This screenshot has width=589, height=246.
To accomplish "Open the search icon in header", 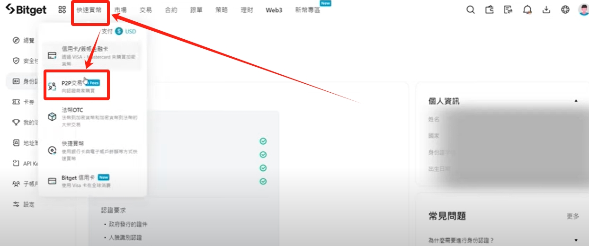I will (470, 9).
